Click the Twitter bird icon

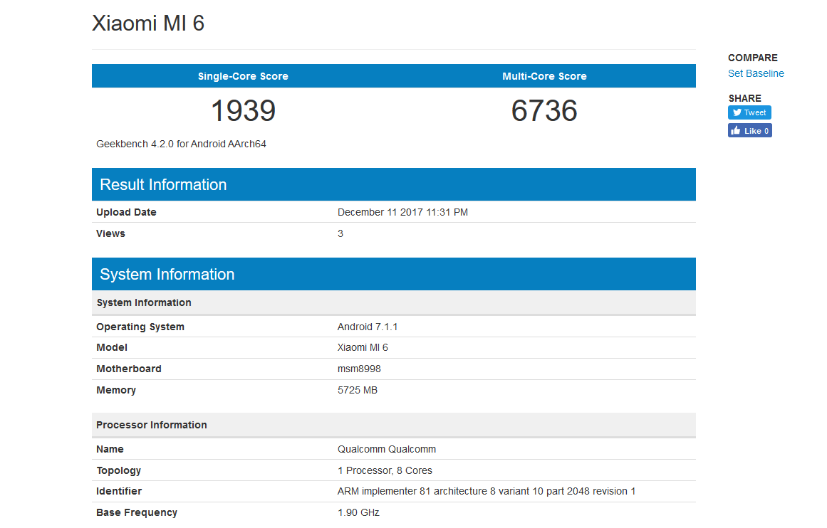737,112
